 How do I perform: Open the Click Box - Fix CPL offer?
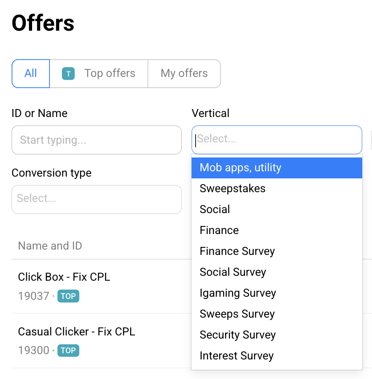64,277
